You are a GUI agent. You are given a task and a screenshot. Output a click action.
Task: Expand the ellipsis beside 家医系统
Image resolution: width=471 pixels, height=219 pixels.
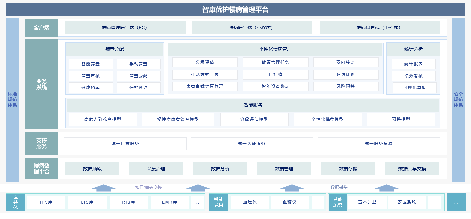pos(434,202)
